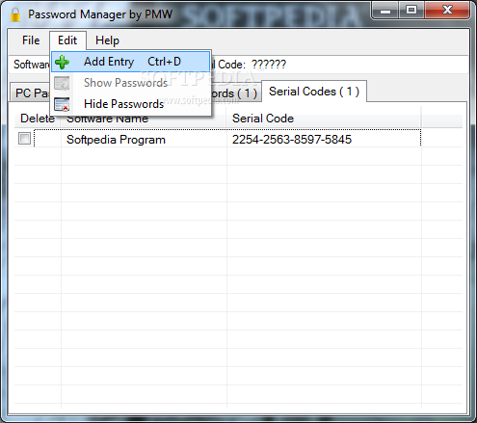Screen dimensions: 477x423
Task: Sort by the Software Name column header
Action: pyautogui.click(x=144, y=120)
